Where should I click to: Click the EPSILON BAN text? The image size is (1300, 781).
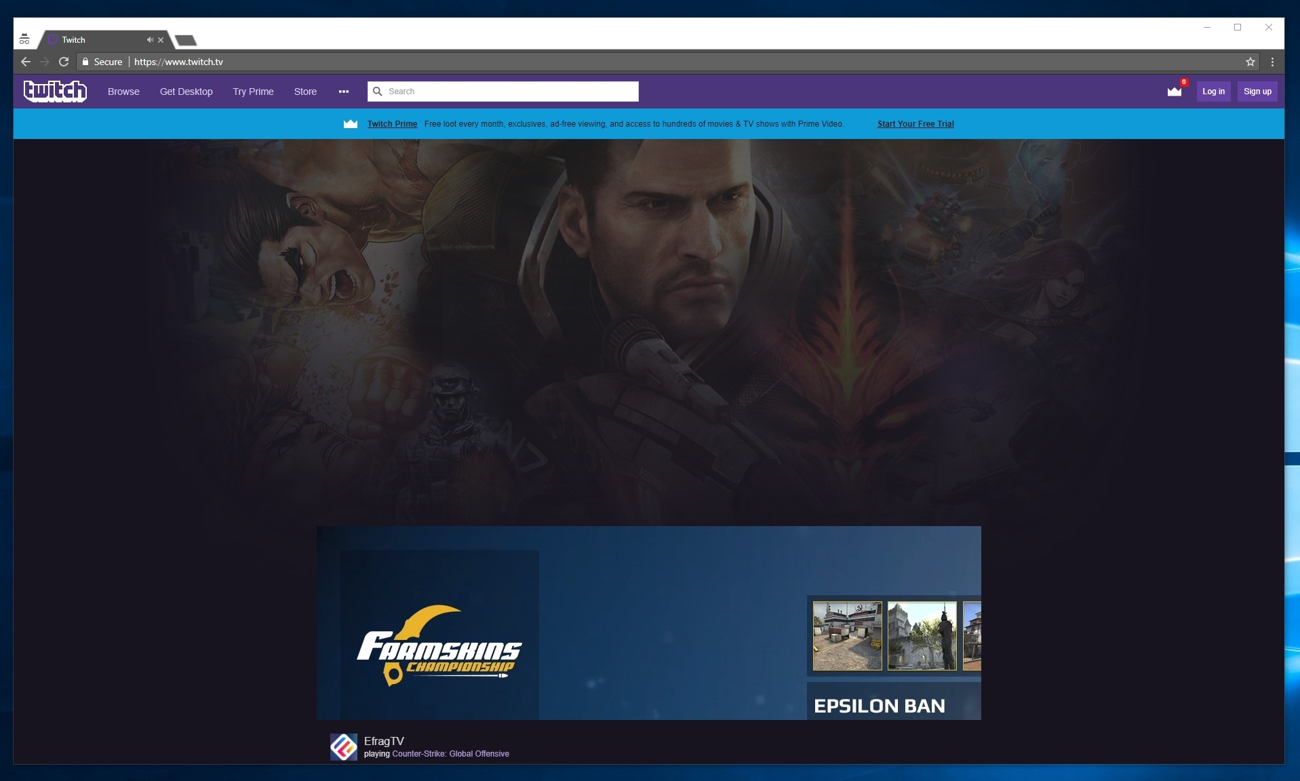[880, 706]
